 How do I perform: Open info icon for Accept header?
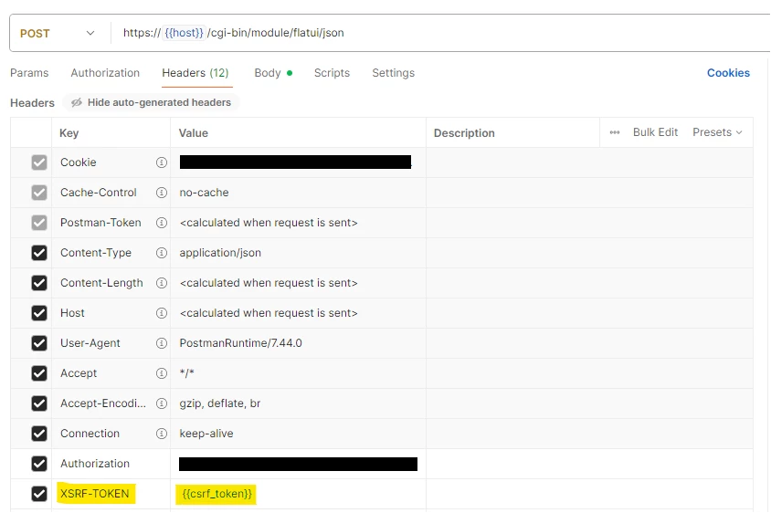(162, 373)
